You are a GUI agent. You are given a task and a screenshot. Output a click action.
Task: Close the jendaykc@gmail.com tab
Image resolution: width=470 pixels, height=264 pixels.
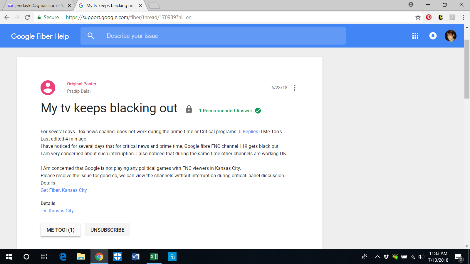coord(69,6)
